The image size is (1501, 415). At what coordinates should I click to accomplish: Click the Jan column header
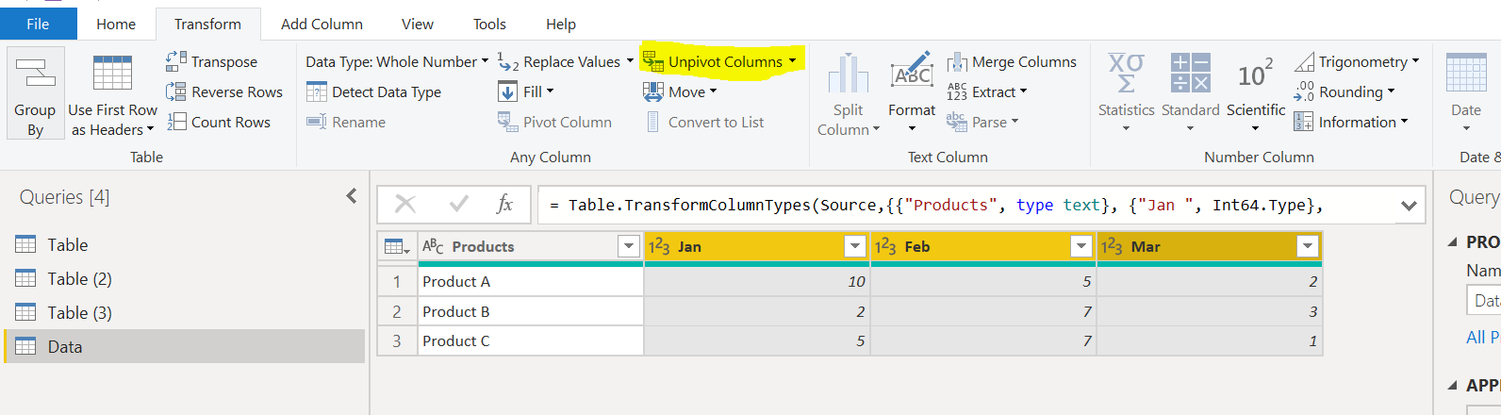757,246
